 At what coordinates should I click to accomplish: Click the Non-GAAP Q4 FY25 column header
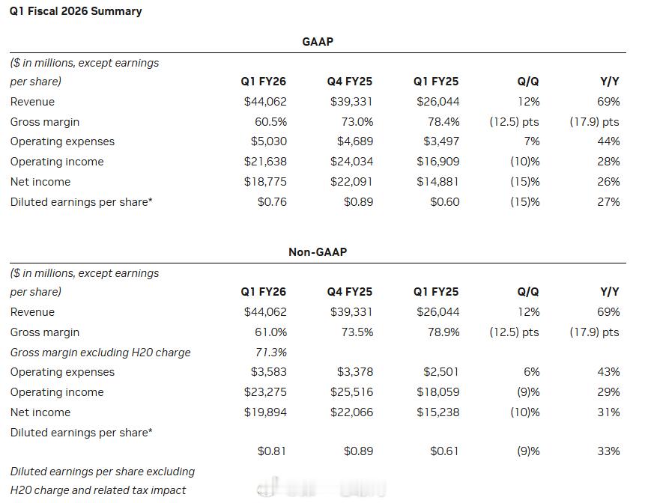350,292
